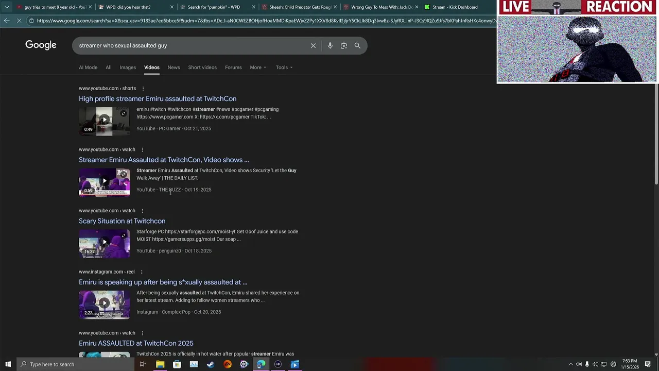The height and width of the screenshot is (371, 659).
Task: Open the Windows Start menu
Action: pos(8,364)
